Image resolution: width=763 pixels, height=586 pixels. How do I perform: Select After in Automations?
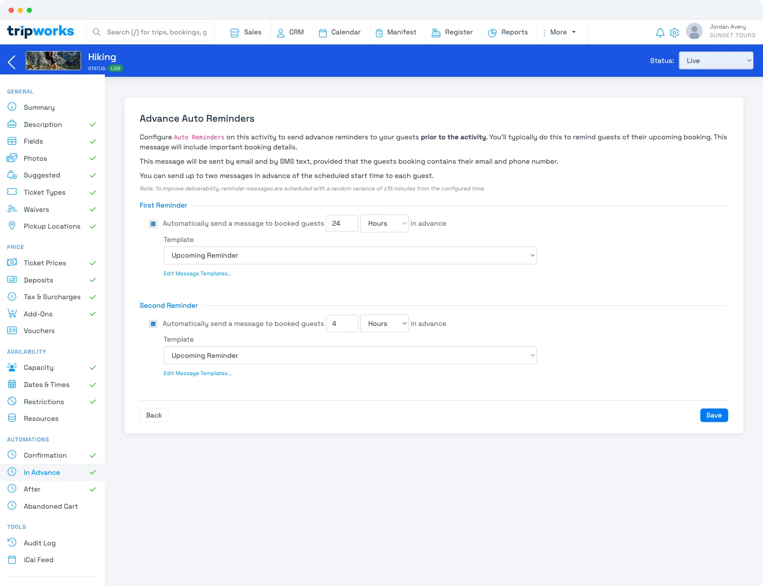(52, 489)
